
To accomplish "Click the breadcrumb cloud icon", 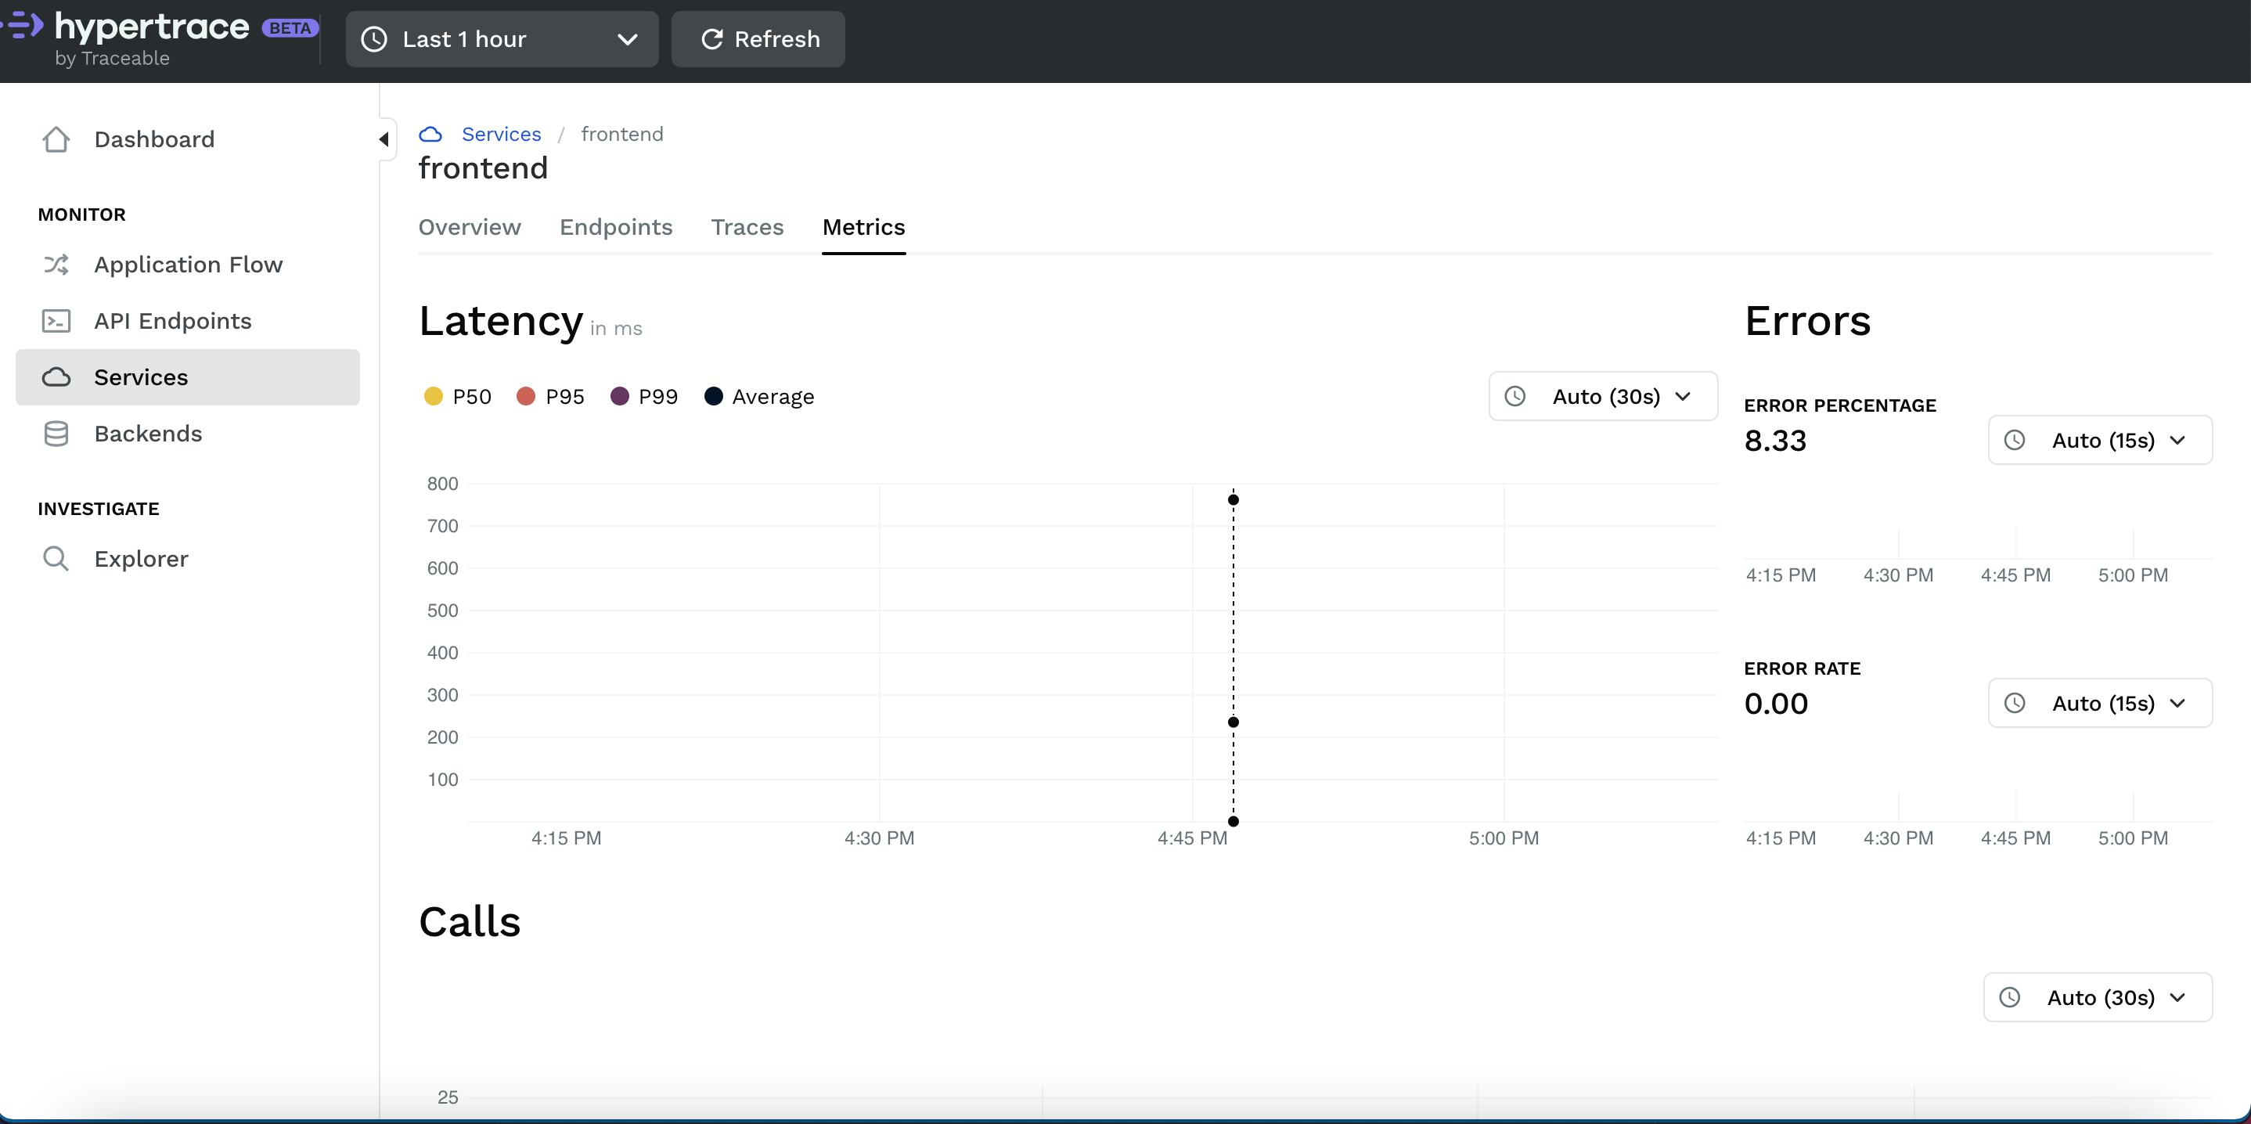I will click(x=430, y=135).
